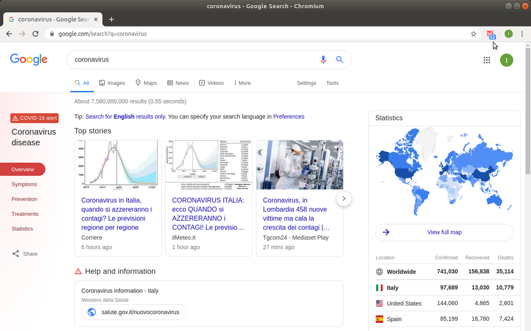
Task: Click the Spain flag icon
Action: 379,319
